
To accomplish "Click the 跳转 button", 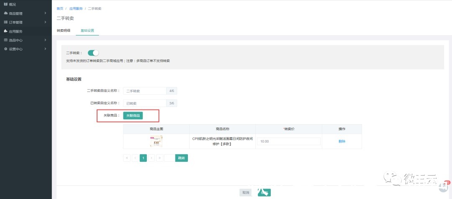I will tap(182, 158).
